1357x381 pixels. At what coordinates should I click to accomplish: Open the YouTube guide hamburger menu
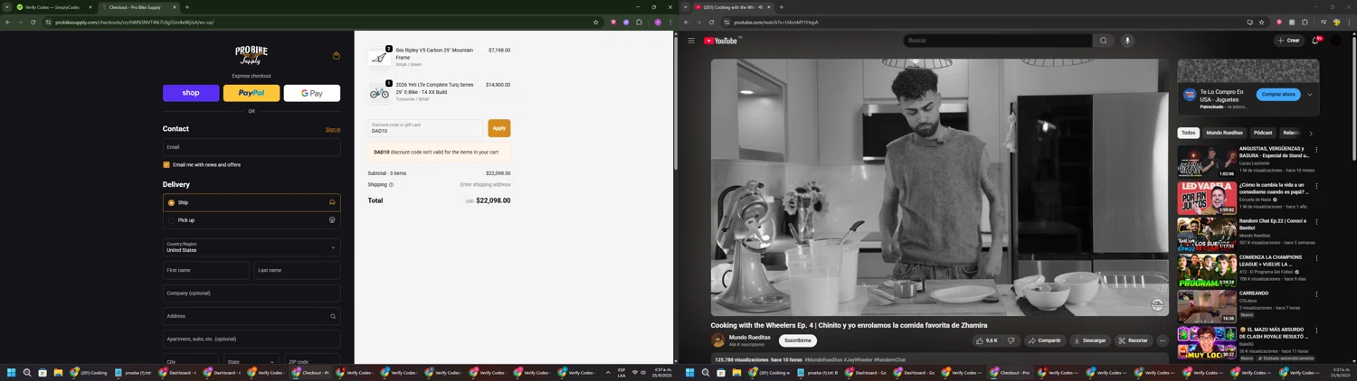click(x=691, y=41)
